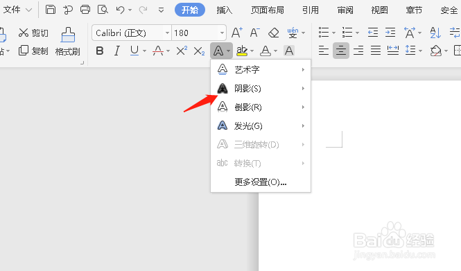Decrease font size with A- icon
Viewport: 461px width, 271px height.
(254, 33)
